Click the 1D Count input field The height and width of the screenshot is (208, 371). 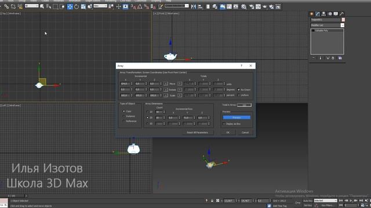159,112
